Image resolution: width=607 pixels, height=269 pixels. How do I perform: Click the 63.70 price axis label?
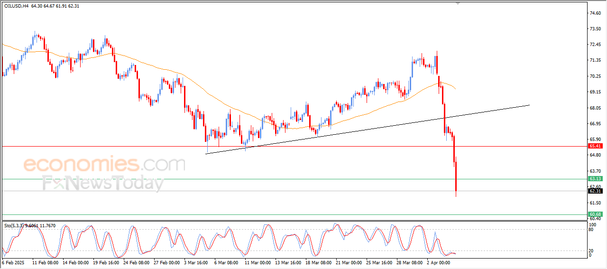(595, 171)
